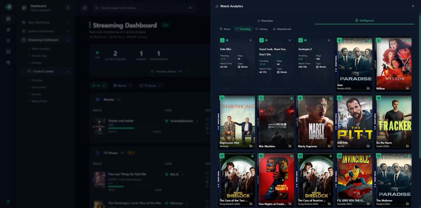Switch to the Library sub-tab

(x=262, y=29)
